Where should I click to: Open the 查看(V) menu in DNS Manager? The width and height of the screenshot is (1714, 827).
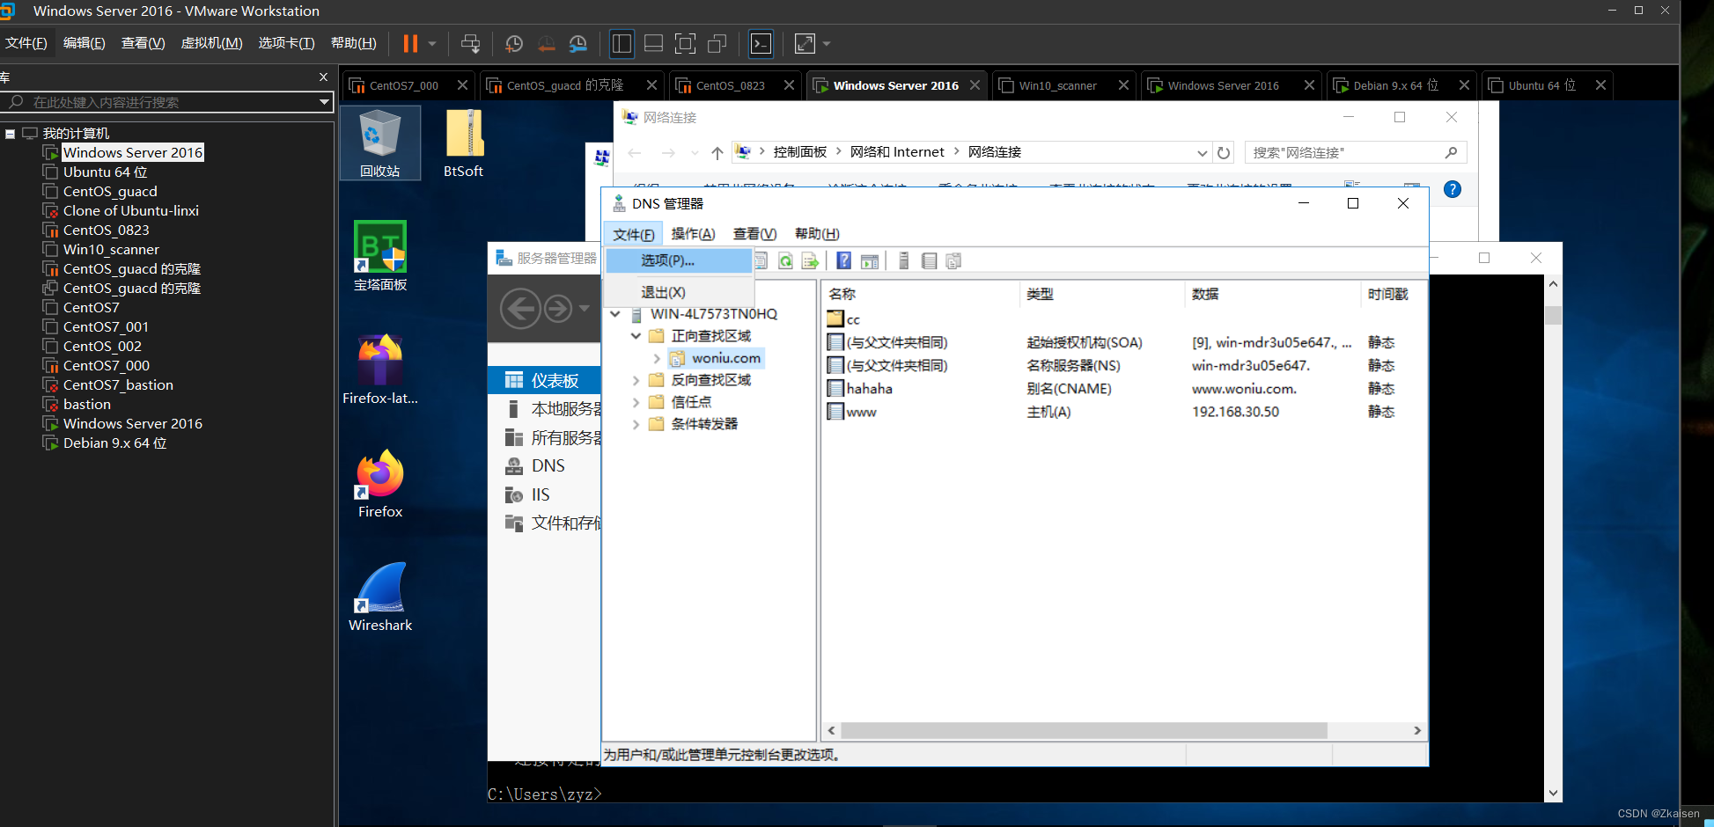754,234
